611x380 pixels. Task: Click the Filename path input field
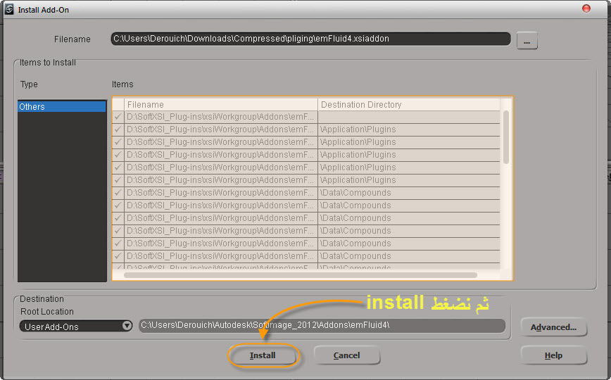(x=310, y=39)
